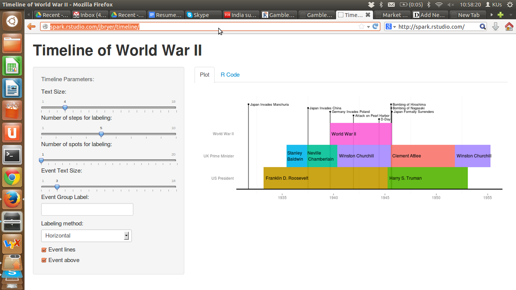Image resolution: width=516 pixels, height=290 pixels.
Task: Select the Plot tab
Action: (205, 75)
